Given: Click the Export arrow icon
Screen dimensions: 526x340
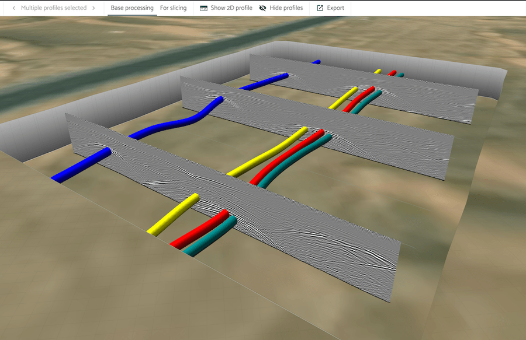Looking at the screenshot, I should [320, 8].
